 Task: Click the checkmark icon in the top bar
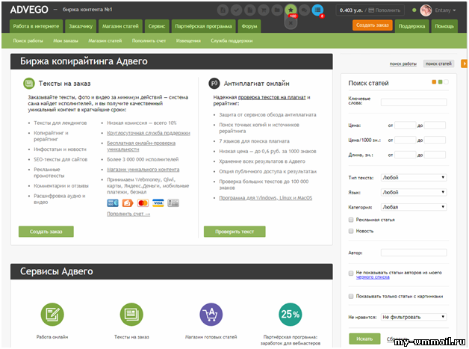[236, 10]
